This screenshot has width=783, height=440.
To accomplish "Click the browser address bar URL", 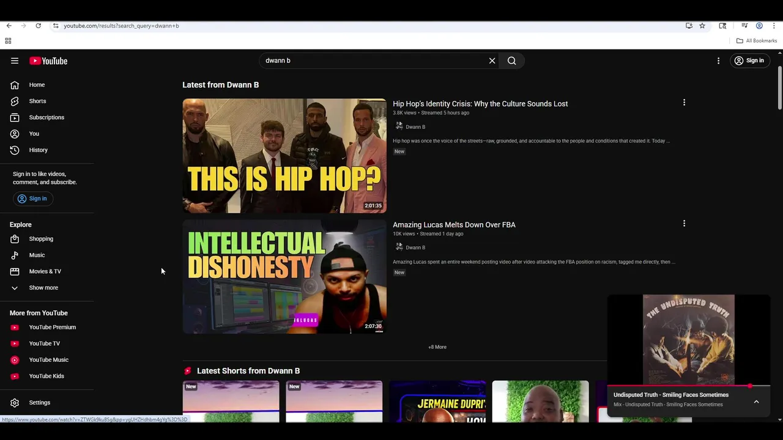I will tap(121, 26).
